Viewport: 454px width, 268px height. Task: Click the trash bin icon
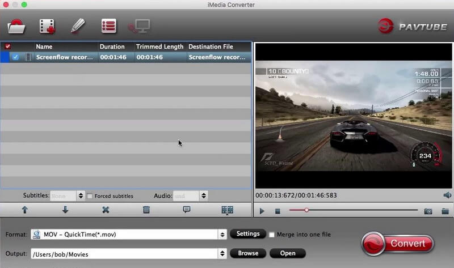pos(146,210)
